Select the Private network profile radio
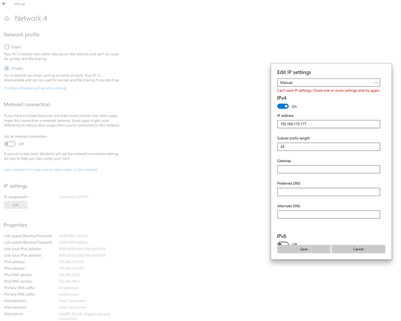 [x=7, y=68]
